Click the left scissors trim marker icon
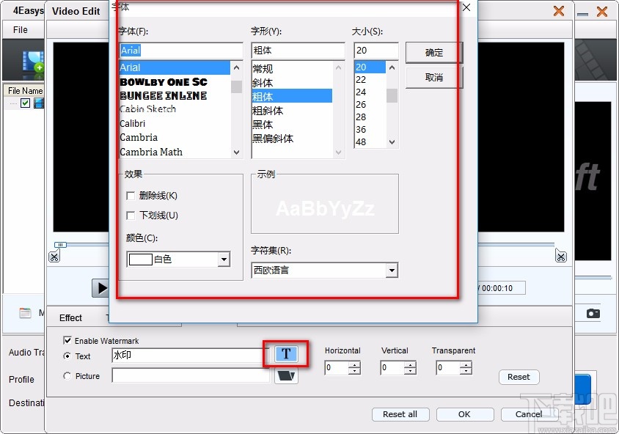 (x=54, y=256)
